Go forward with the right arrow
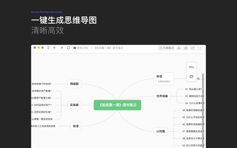The width and height of the screenshot is (237, 148). pyautogui.click(x=62, y=48)
